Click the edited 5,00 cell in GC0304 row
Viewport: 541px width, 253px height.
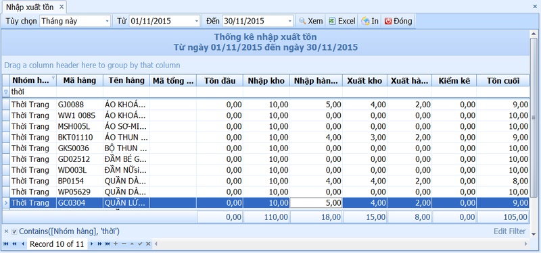click(x=316, y=203)
